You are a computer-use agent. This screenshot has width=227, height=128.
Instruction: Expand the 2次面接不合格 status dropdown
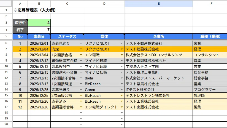(81, 78)
